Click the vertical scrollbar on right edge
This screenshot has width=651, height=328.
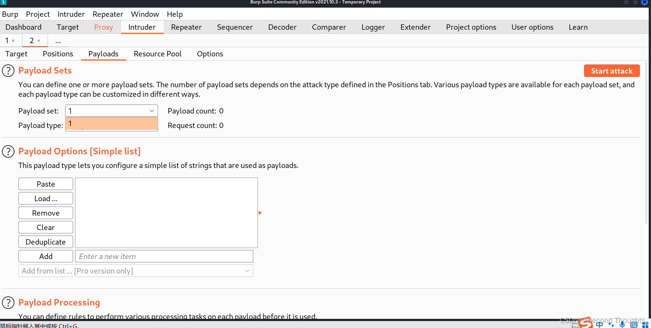point(646,143)
